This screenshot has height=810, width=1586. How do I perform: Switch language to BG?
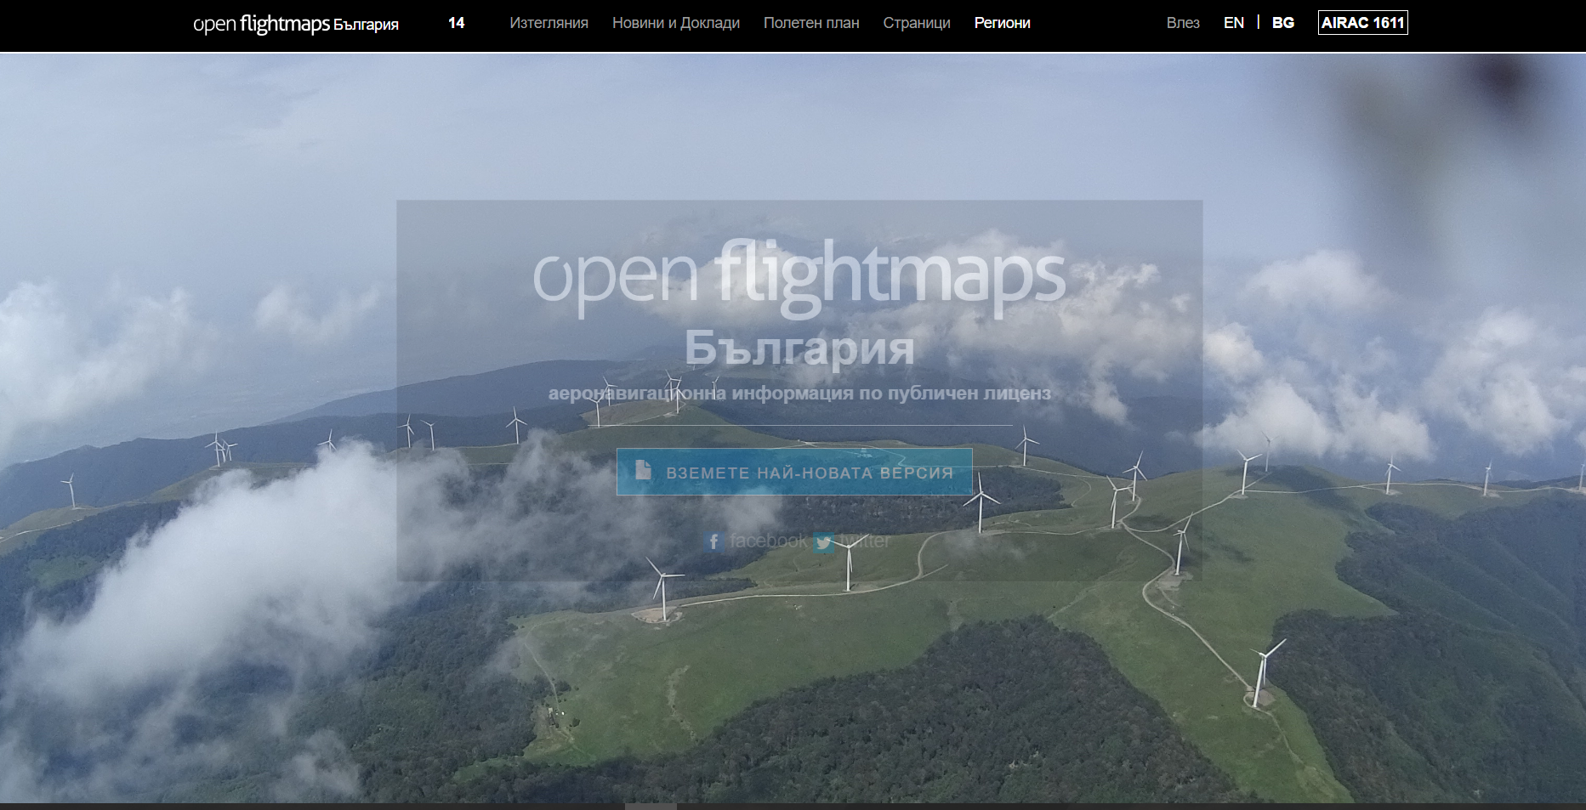[1282, 23]
